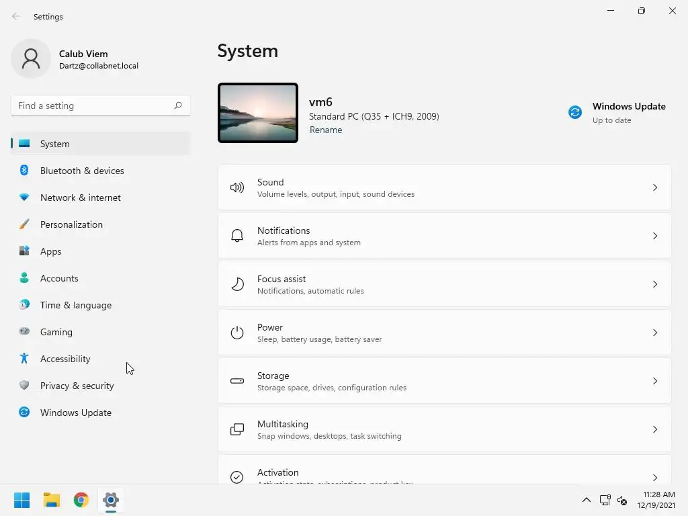Viewport: 688px width, 516px height.
Task: Click the Accessibility figure icon
Action: 24,359
